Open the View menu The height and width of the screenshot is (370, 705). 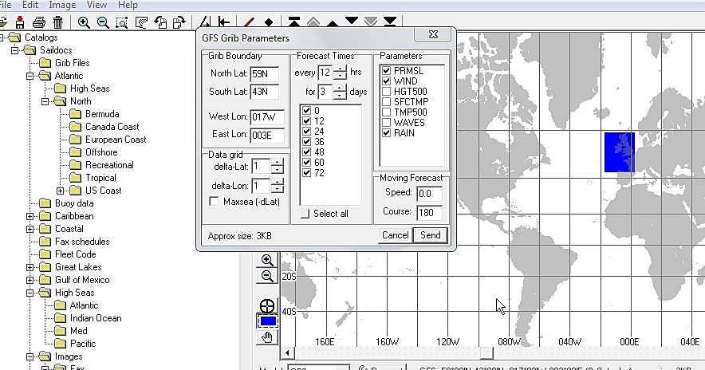[96, 5]
